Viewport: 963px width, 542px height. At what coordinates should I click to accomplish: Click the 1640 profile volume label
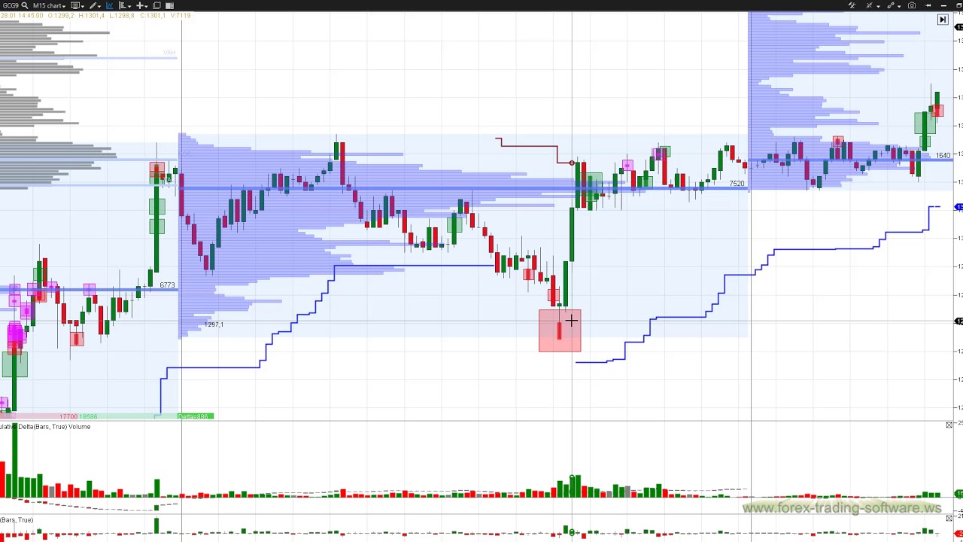[943, 156]
